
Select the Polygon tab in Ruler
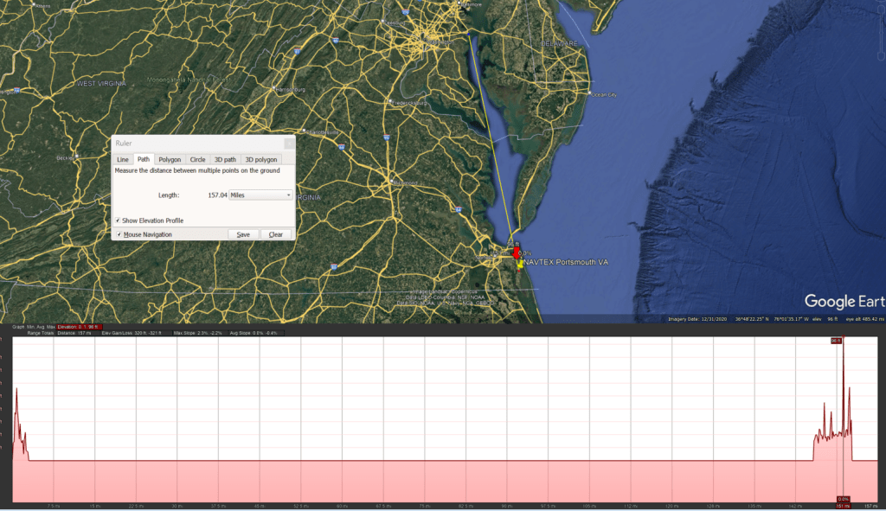(170, 160)
